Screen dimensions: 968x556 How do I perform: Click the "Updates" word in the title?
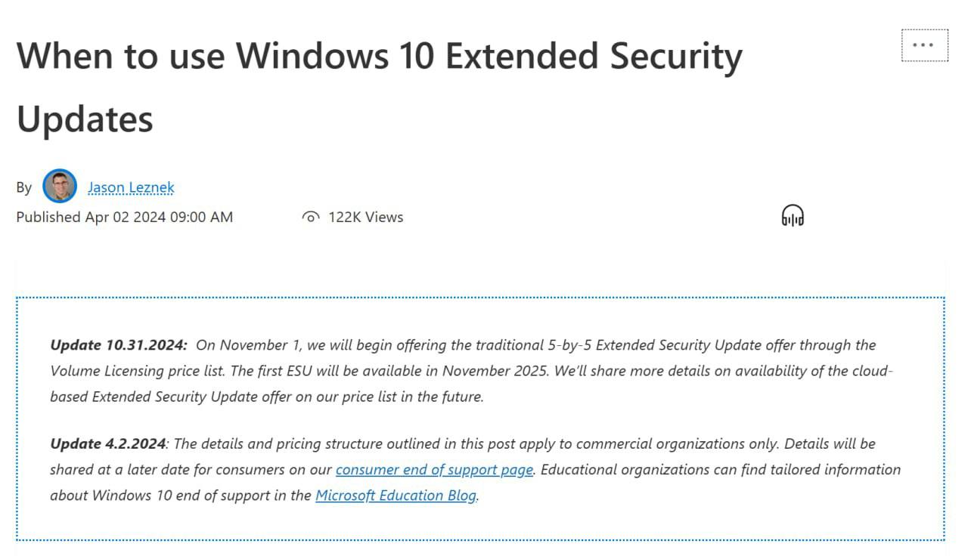coord(85,119)
